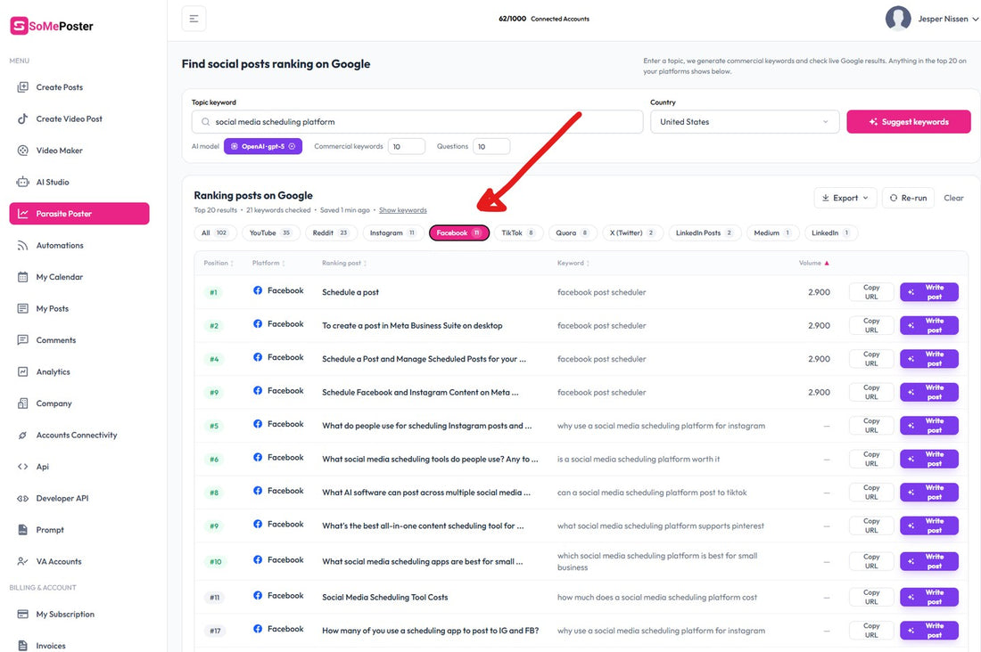Screen dimensions: 981x652
Task: Expand the Export dropdown
Action: click(x=845, y=198)
